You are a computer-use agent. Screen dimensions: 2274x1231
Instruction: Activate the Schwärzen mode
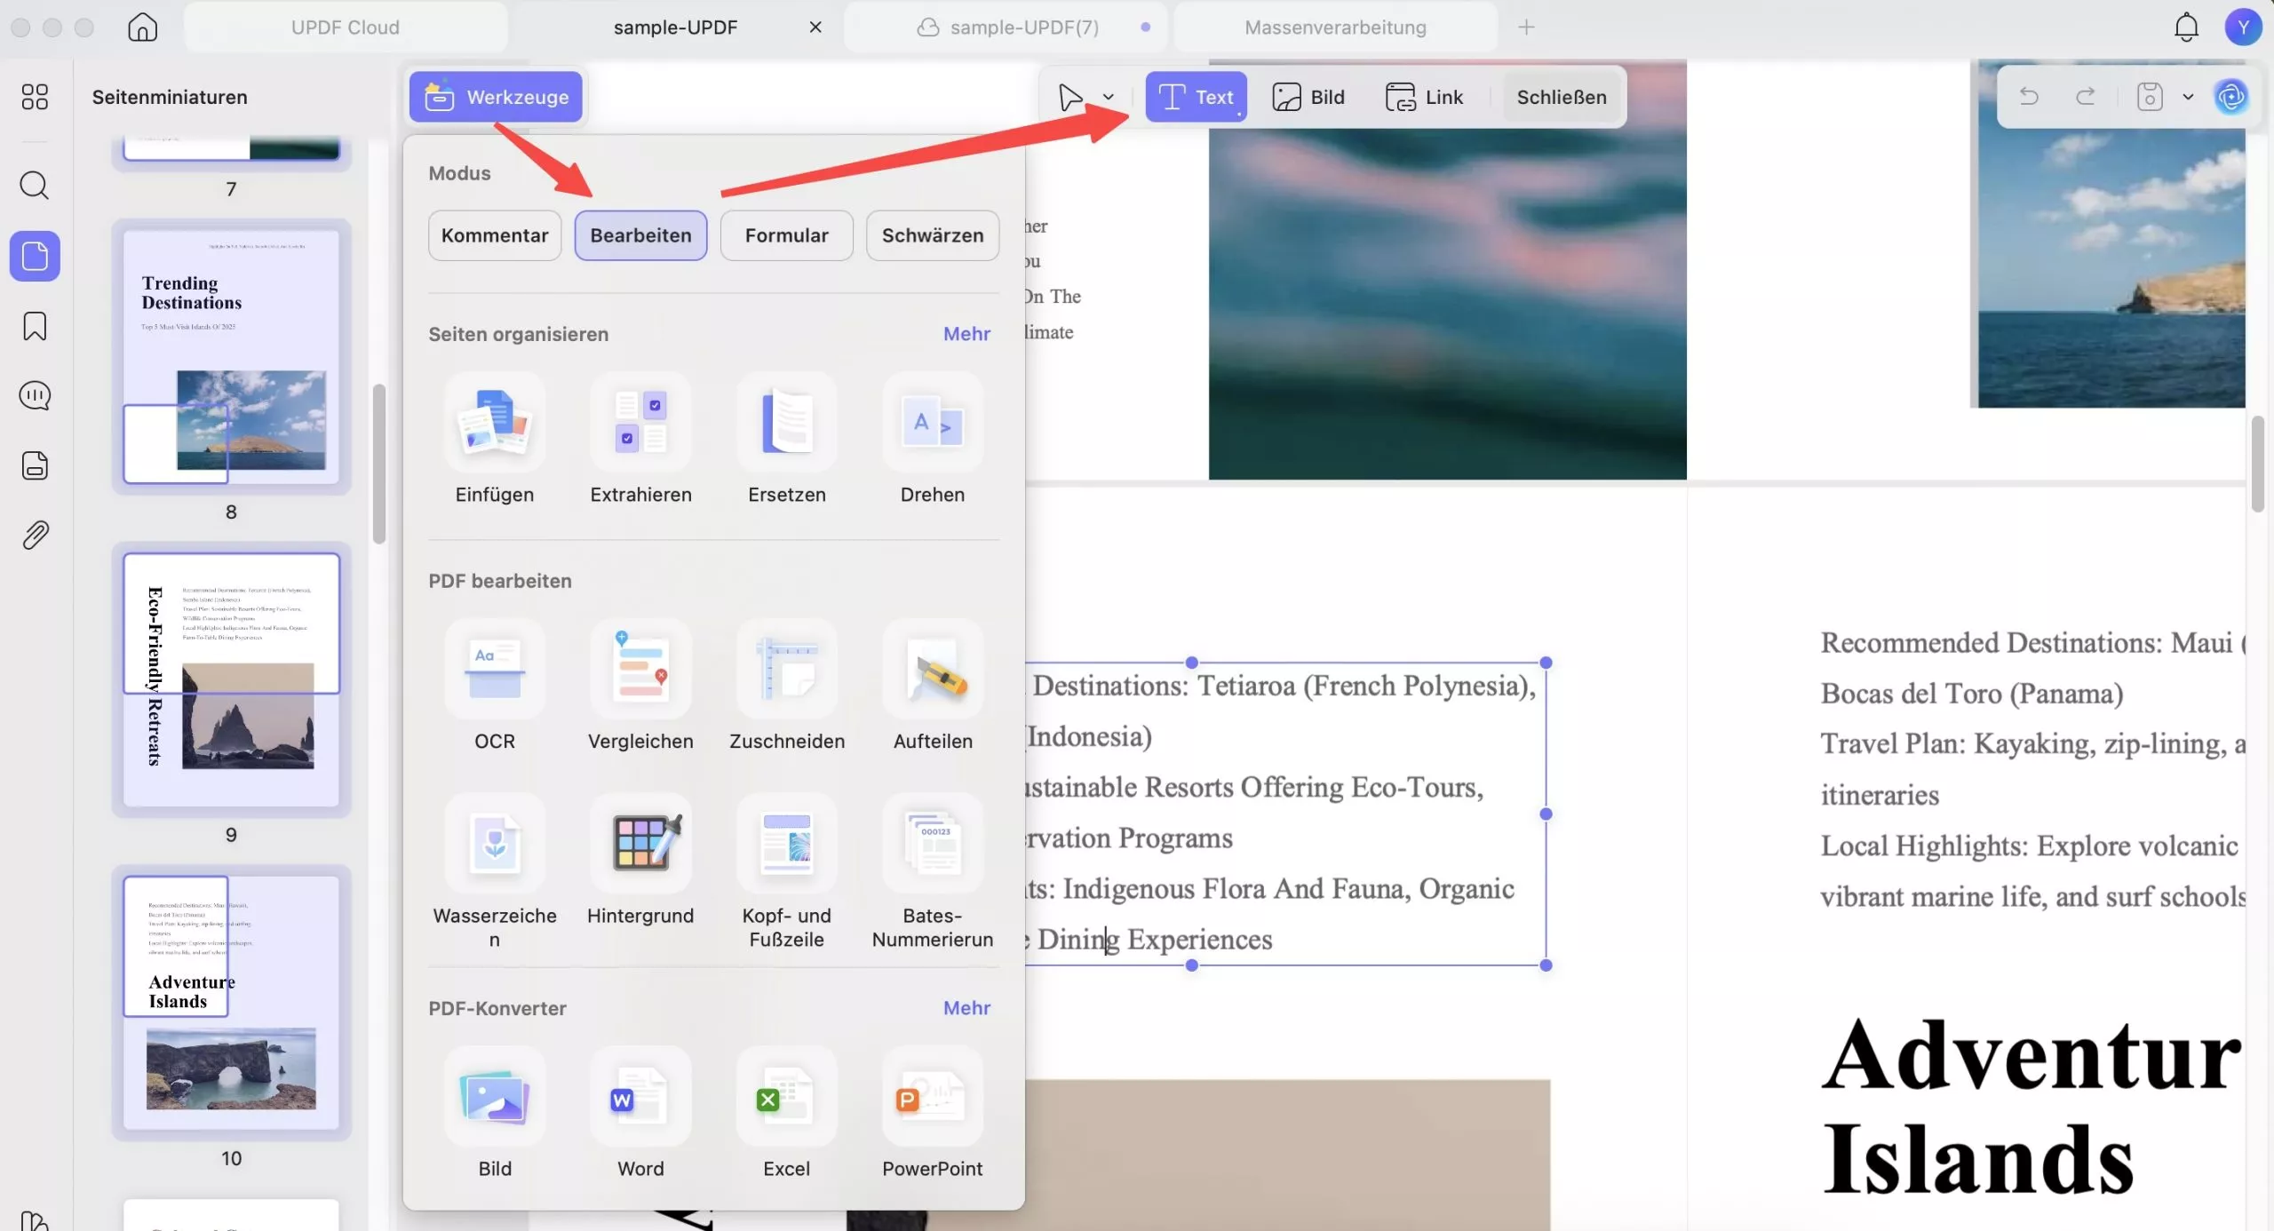tap(932, 235)
